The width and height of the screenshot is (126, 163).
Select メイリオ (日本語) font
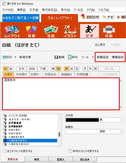(x=18, y=116)
